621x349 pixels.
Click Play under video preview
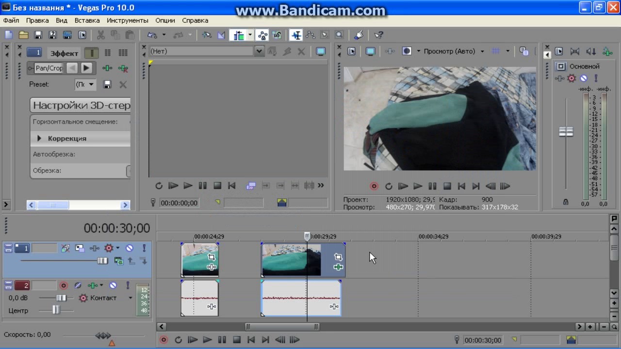(x=418, y=186)
